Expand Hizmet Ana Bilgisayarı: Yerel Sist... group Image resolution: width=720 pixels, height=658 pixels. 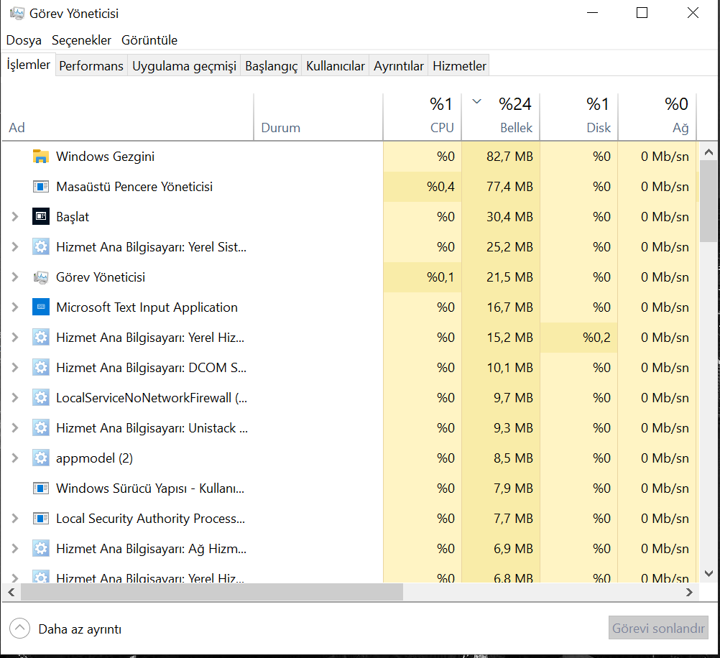pos(14,247)
